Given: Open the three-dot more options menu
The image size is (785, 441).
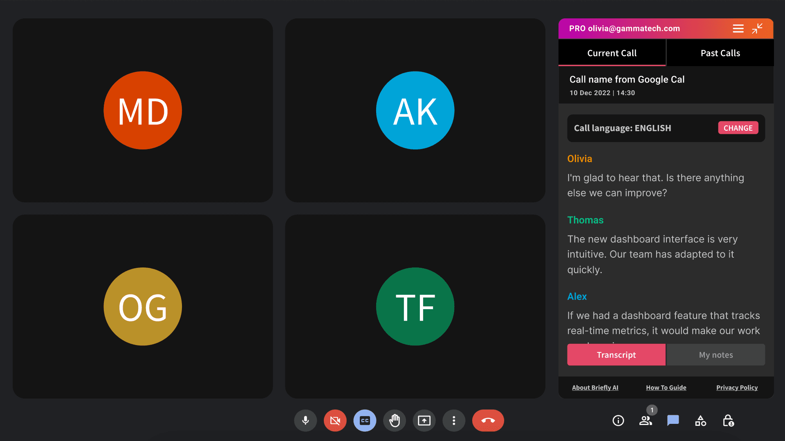Looking at the screenshot, I should pos(454,421).
